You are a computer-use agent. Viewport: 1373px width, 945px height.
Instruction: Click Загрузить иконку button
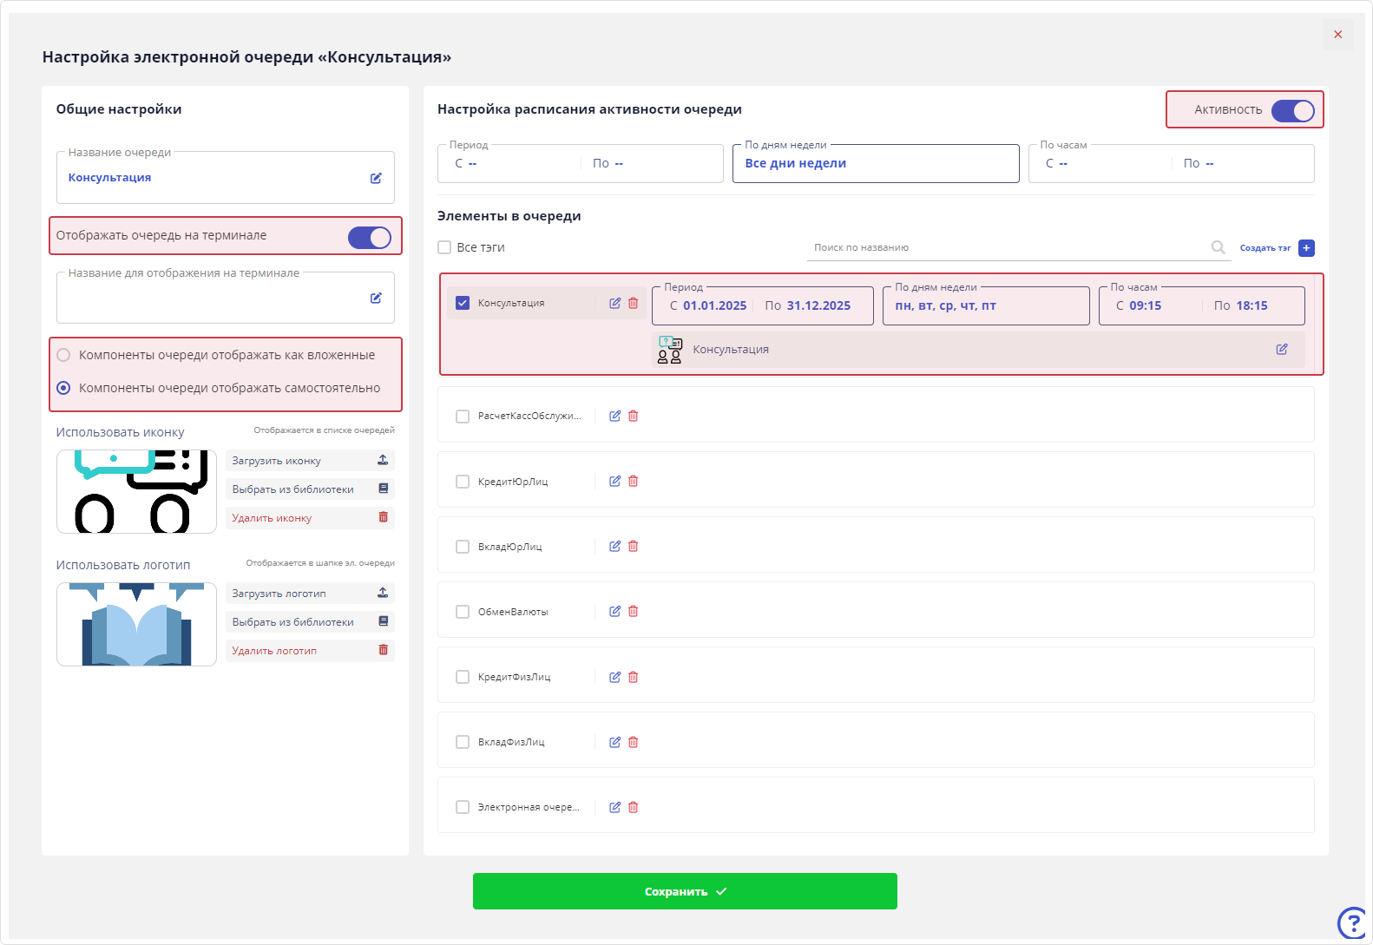click(x=309, y=461)
